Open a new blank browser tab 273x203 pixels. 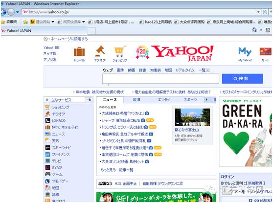pos(91,31)
